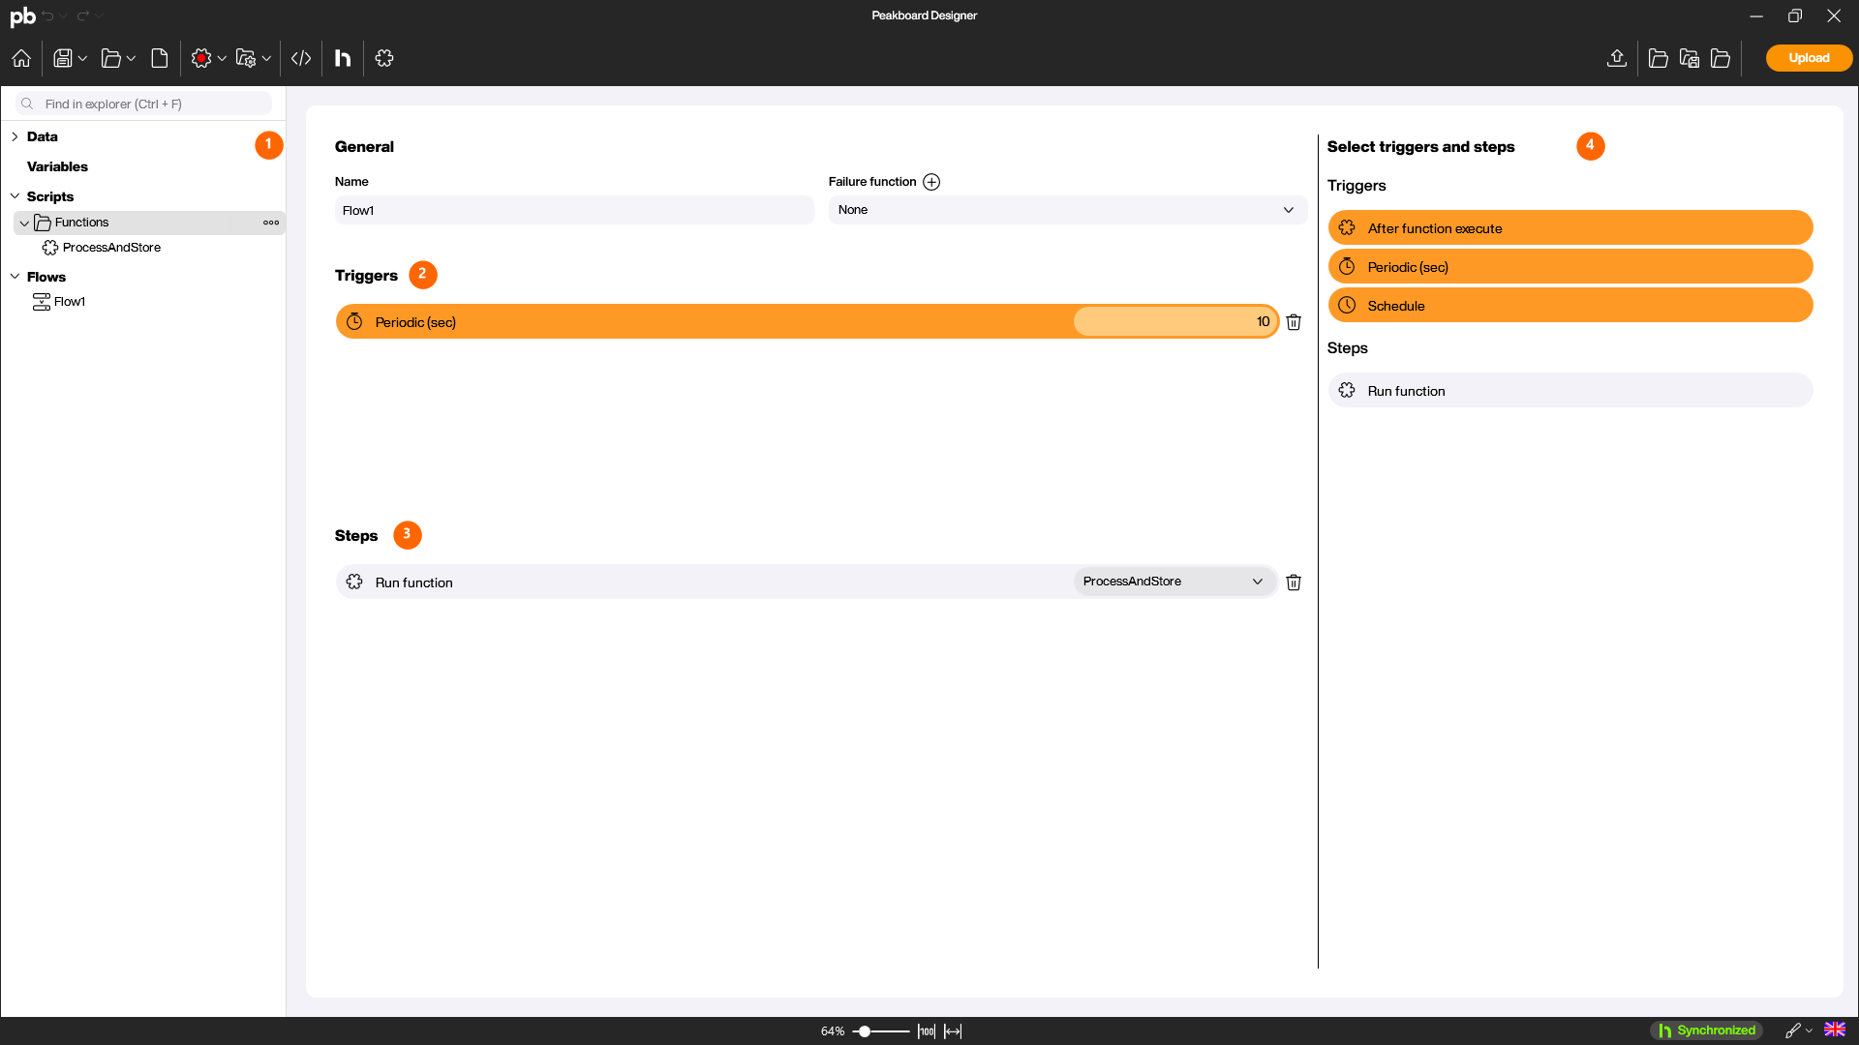Go to the Home start page icon

click(21, 58)
